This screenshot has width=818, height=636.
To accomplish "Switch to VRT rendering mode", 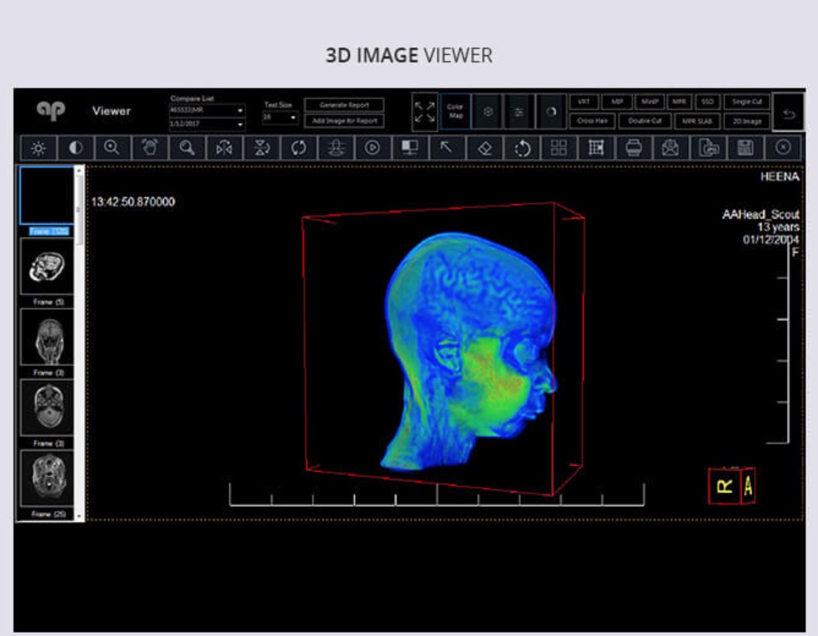I will pos(583,102).
